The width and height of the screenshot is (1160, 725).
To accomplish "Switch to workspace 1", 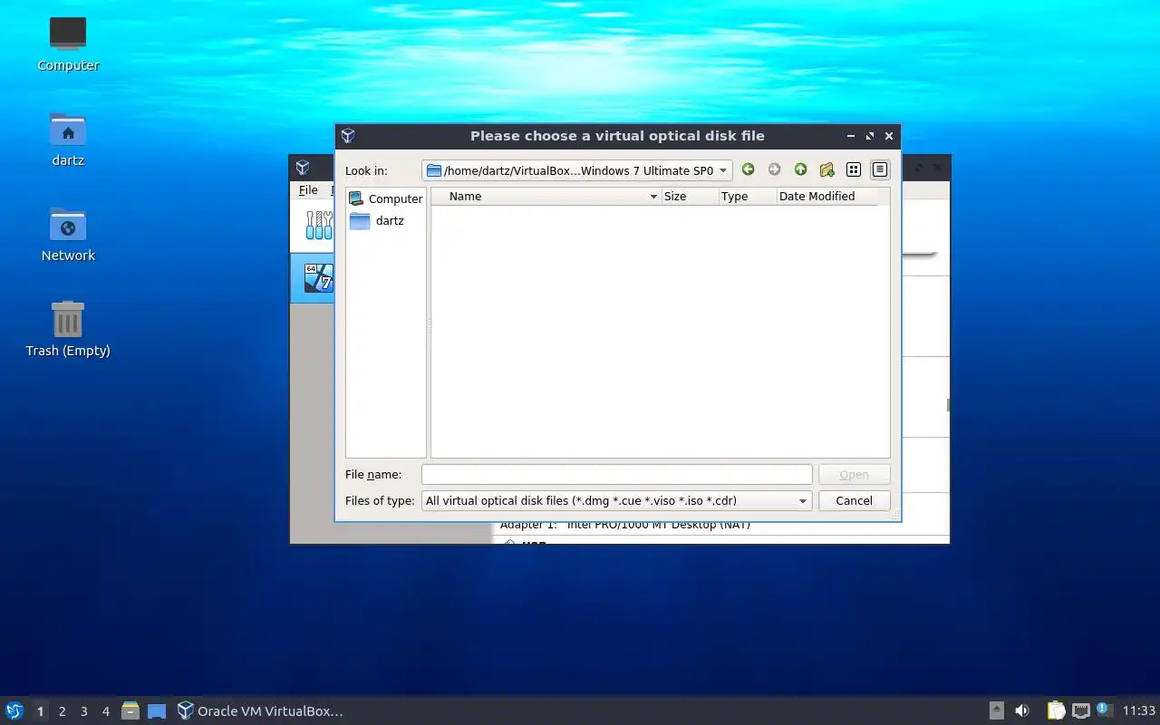I will coord(40,711).
